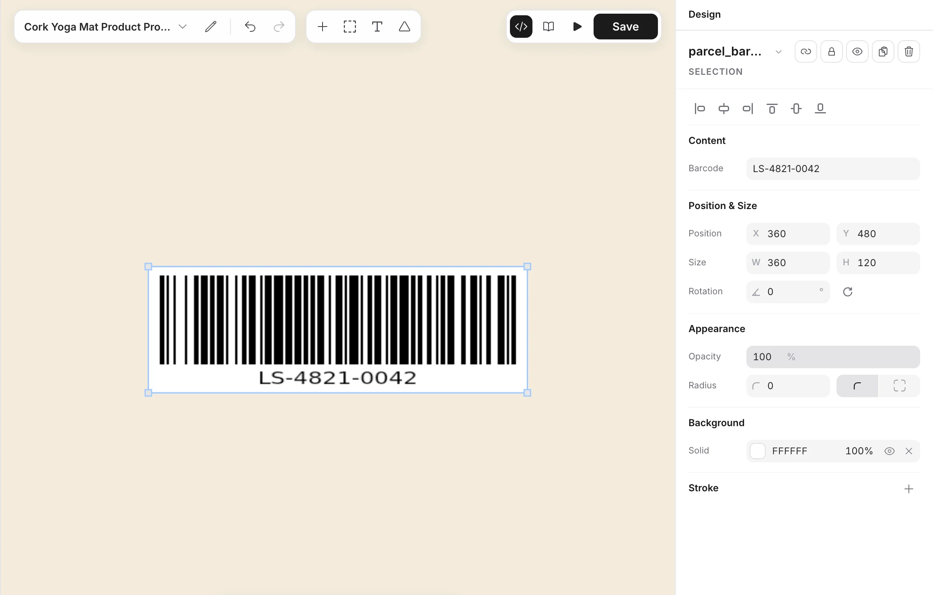This screenshot has width=933, height=595.
Task: Align selection horizontal center
Action: (724, 109)
